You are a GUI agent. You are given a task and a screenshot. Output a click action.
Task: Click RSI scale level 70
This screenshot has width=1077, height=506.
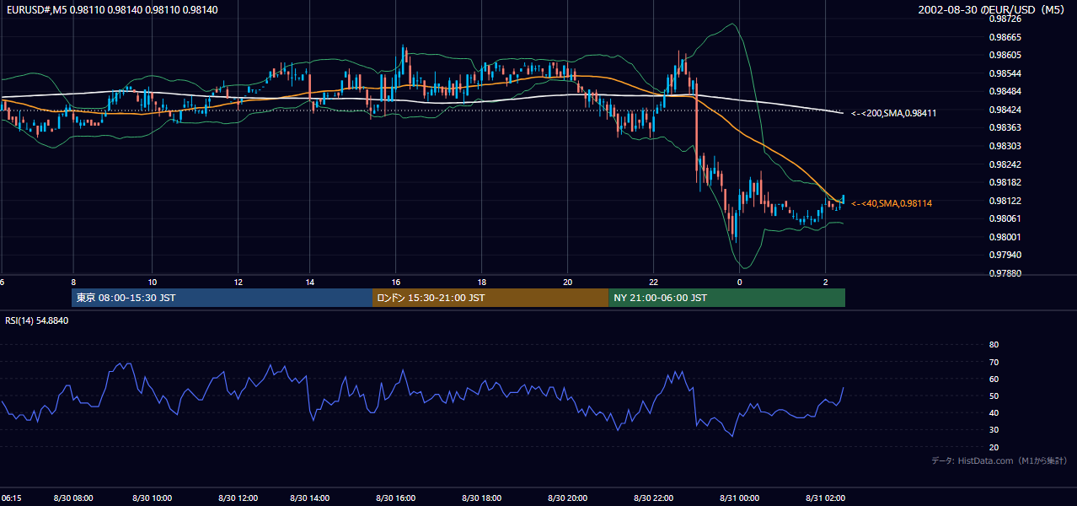coord(994,362)
